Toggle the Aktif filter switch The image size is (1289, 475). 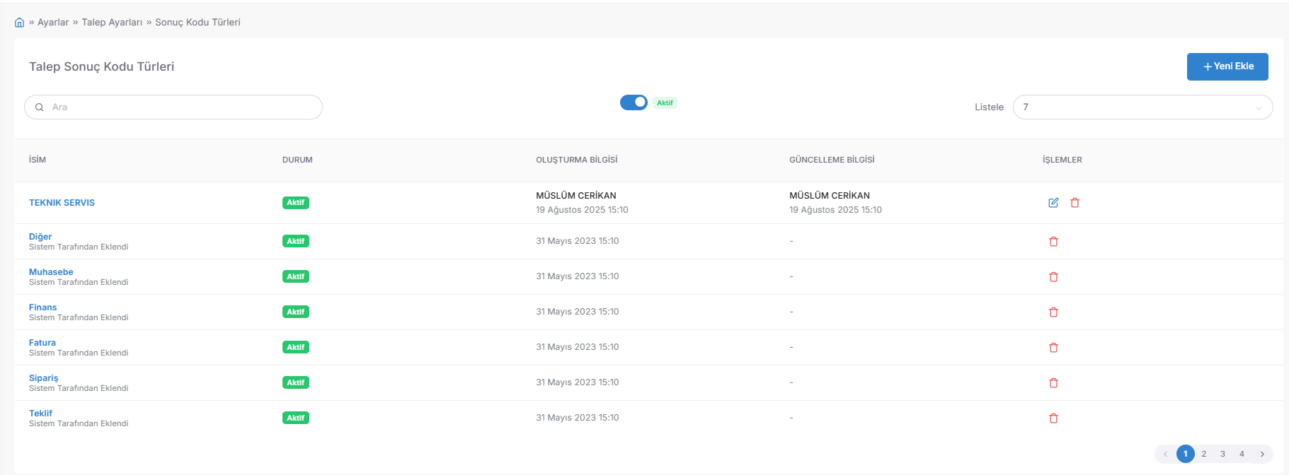(634, 102)
